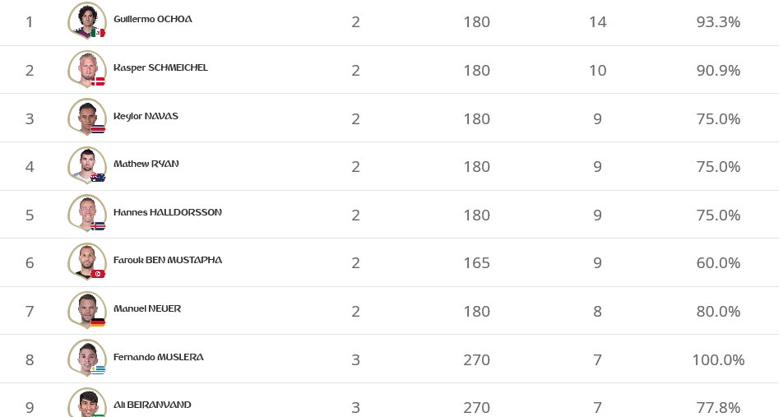Open Manuel NEUER name link
This screenshot has height=417, width=783.
[147, 308]
